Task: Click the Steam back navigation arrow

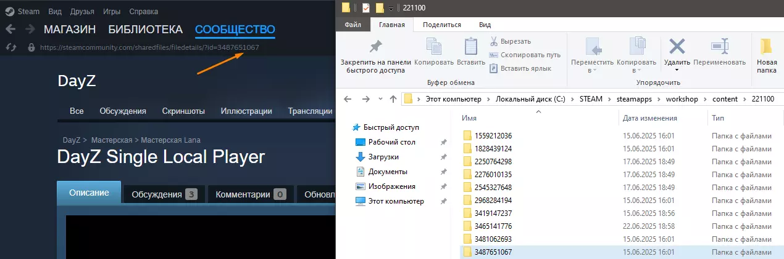Action: tap(10, 30)
